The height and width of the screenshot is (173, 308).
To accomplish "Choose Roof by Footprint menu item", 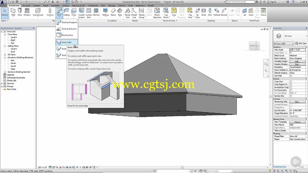I will click(x=67, y=22).
